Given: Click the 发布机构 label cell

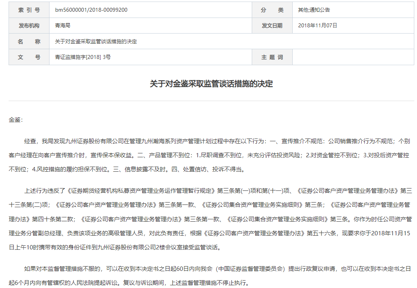Looking at the screenshot, I should pos(29,26).
